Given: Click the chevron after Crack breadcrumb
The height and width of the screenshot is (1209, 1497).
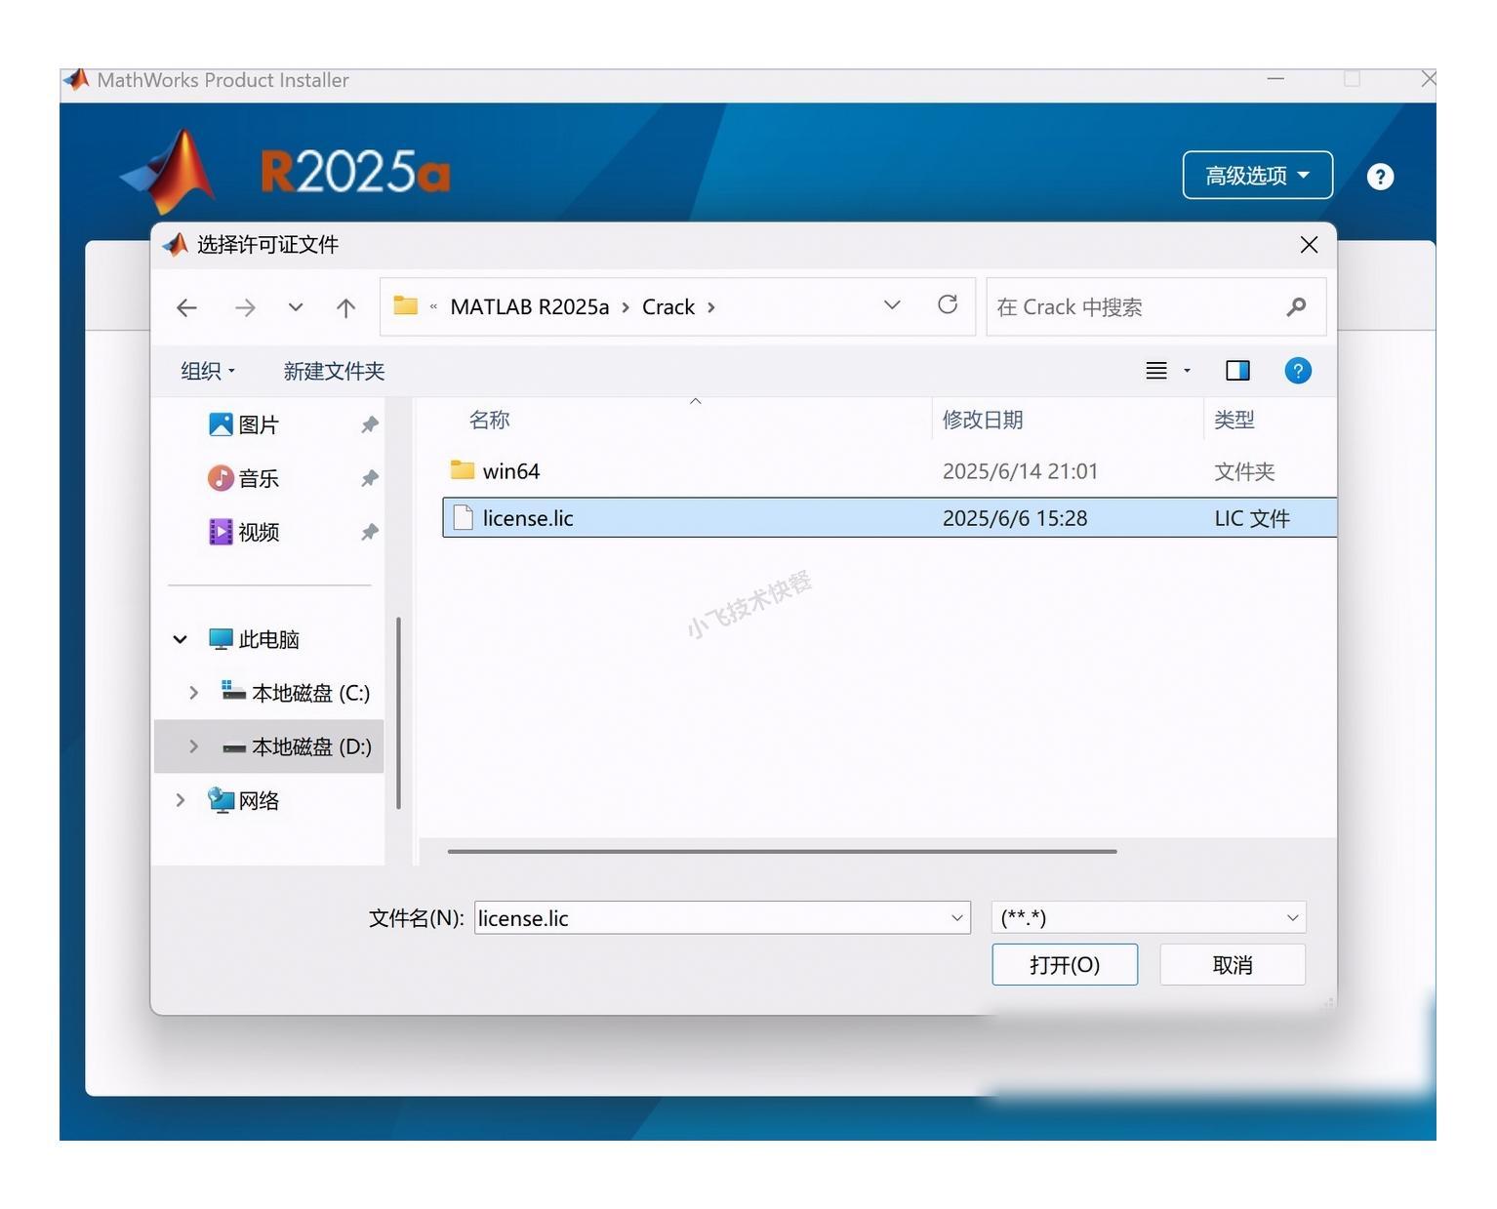Looking at the screenshot, I should point(711,307).
